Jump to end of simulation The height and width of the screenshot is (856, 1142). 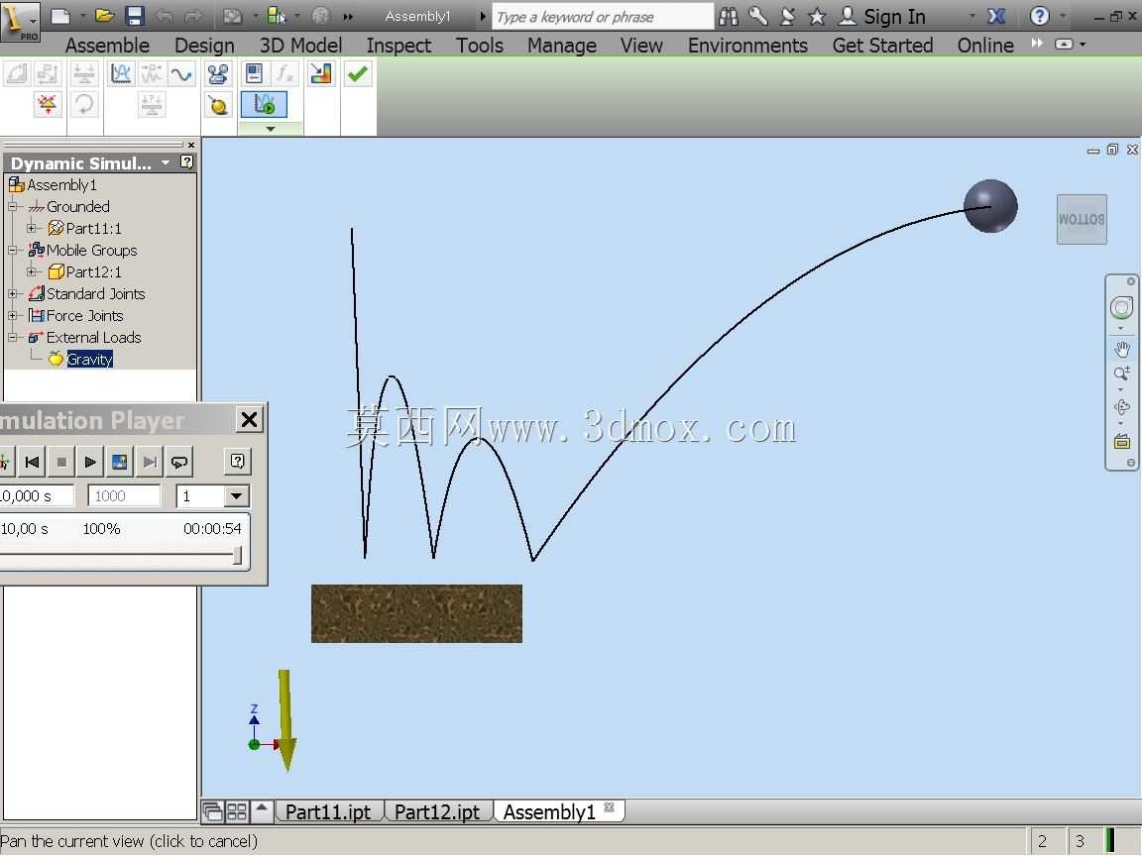point(150,462)
